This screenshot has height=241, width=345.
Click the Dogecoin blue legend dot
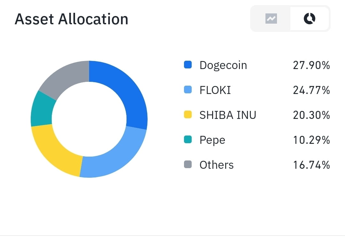[188, 65]
